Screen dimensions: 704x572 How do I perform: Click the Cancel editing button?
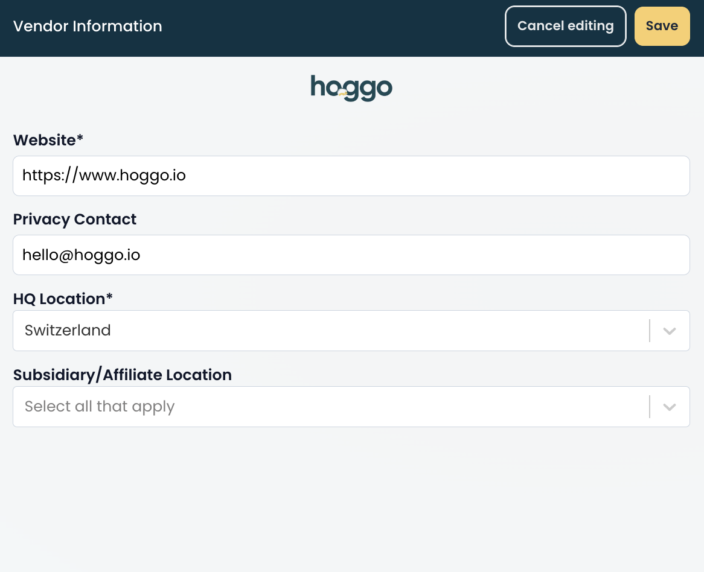click(x=565, y=26)
